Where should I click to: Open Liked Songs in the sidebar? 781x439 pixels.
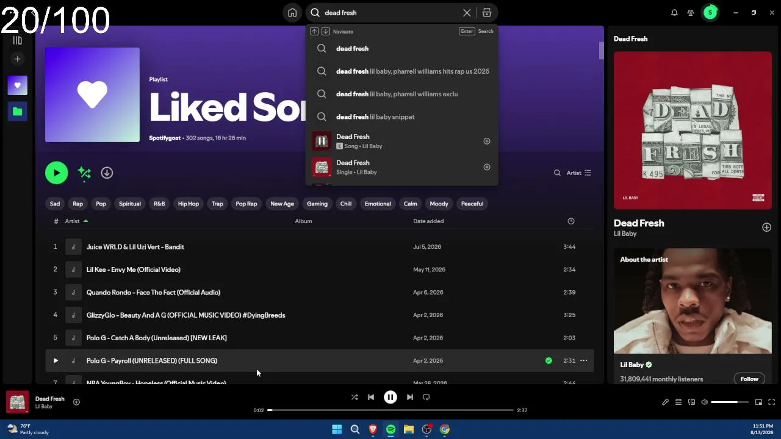tap(18, 86)
